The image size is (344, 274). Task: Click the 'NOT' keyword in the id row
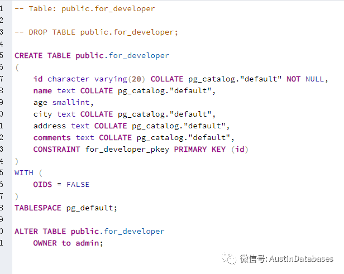[x=294, y=79]
